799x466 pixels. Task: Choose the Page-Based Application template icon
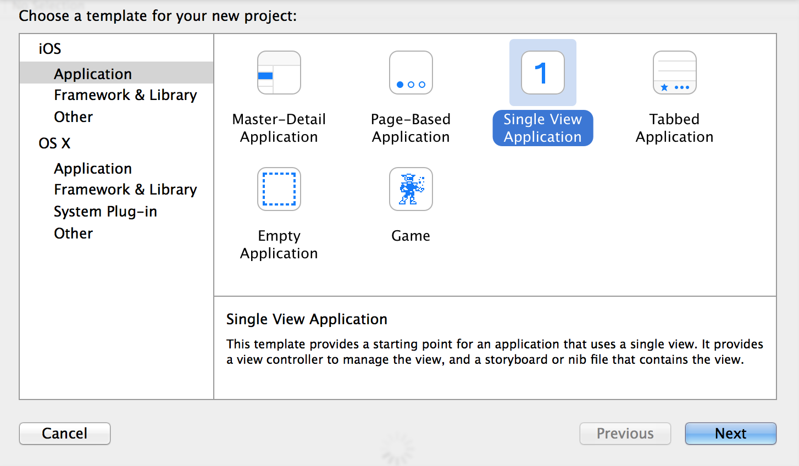coord(411,73)
